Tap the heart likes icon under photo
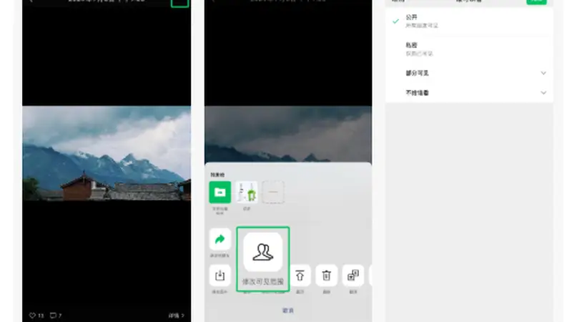 [x=32, y=316]
